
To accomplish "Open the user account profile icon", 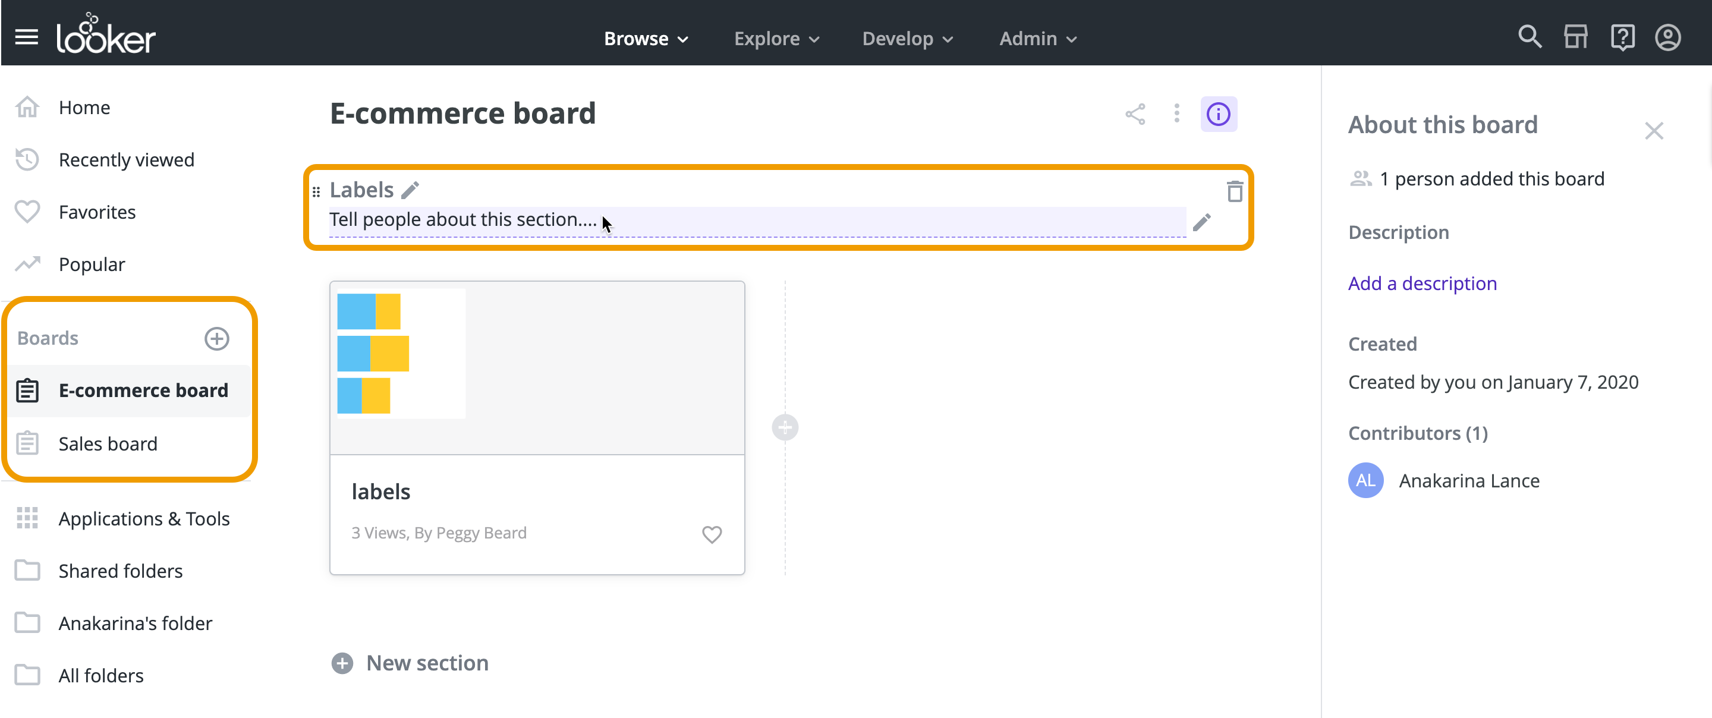I will point(1668,37).
